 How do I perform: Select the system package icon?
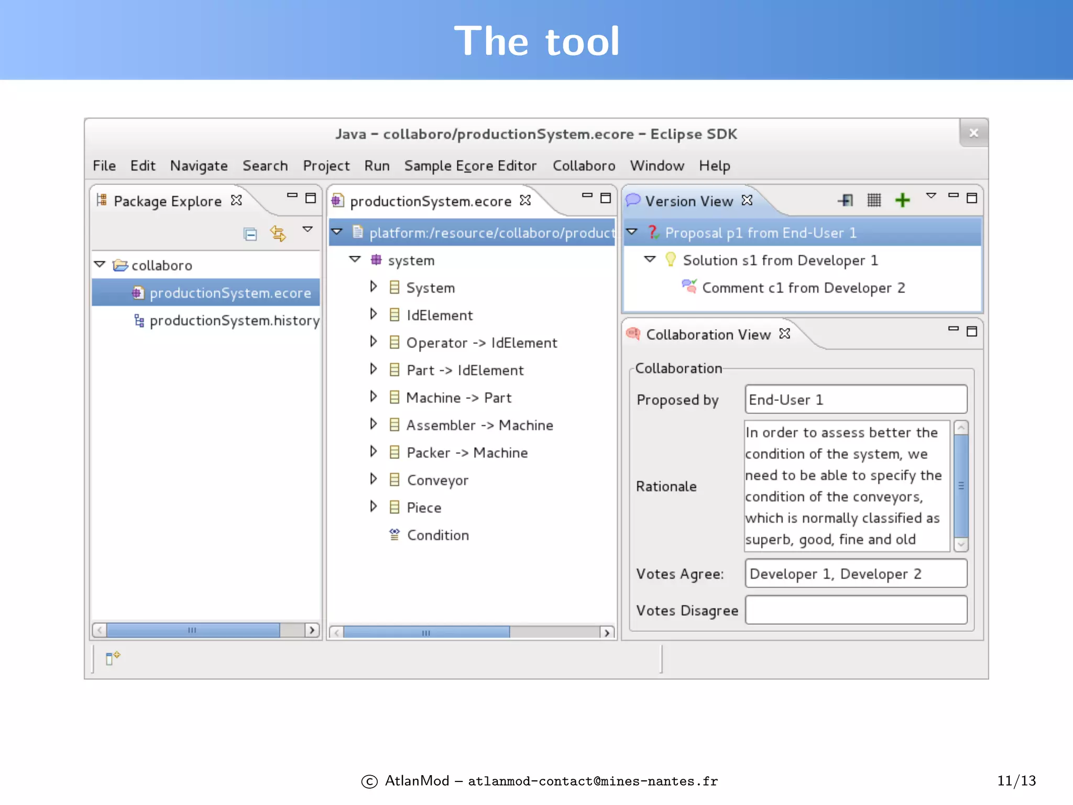tap(376, 259)
